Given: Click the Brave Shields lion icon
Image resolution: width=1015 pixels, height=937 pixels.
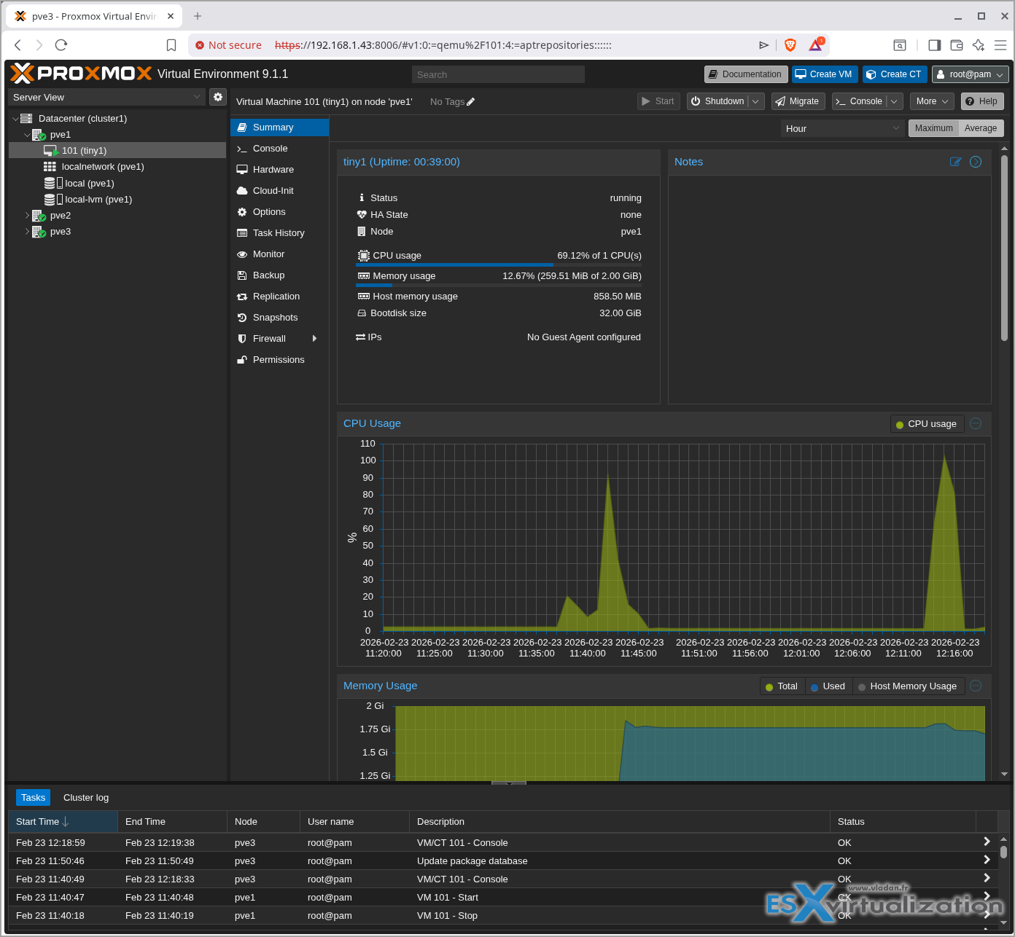Looking at the screenshot, I should (x=790, y=45).
